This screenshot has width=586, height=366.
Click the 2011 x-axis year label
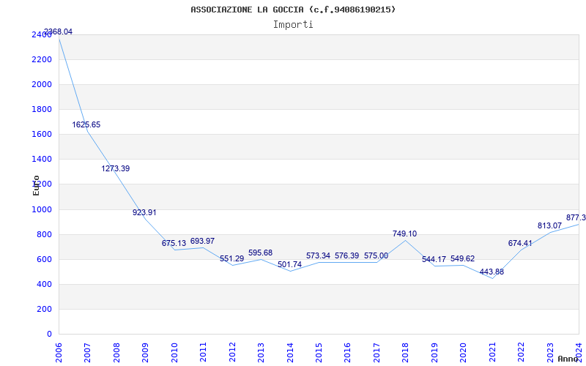(x=204, y=351)
